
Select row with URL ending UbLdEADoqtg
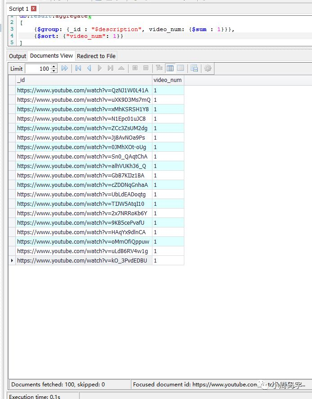coord(84,195)
